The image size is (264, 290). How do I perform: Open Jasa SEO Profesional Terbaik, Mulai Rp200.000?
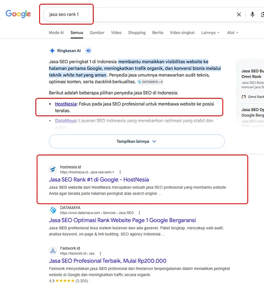tap(107, 261)
